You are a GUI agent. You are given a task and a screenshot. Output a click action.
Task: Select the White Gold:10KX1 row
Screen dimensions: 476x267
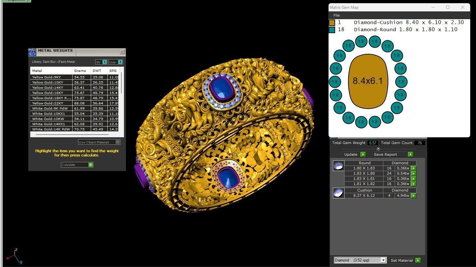75,113
